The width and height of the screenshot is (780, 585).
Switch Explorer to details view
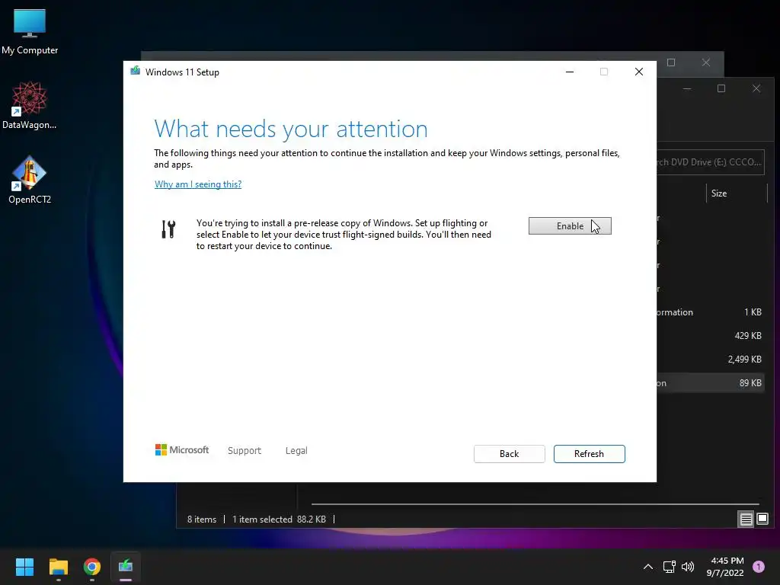(x=746, y=519)
